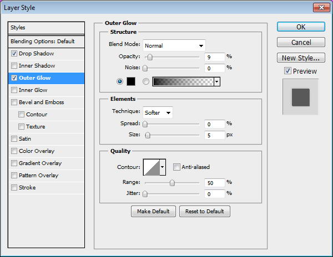This screenshot has height=257, width=333.
Task: Click the Opacity slider handle
Action: (150, 57)
